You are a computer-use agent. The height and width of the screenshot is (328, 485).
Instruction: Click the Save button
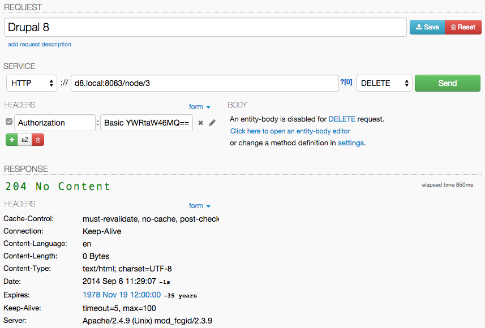point(427,27)
